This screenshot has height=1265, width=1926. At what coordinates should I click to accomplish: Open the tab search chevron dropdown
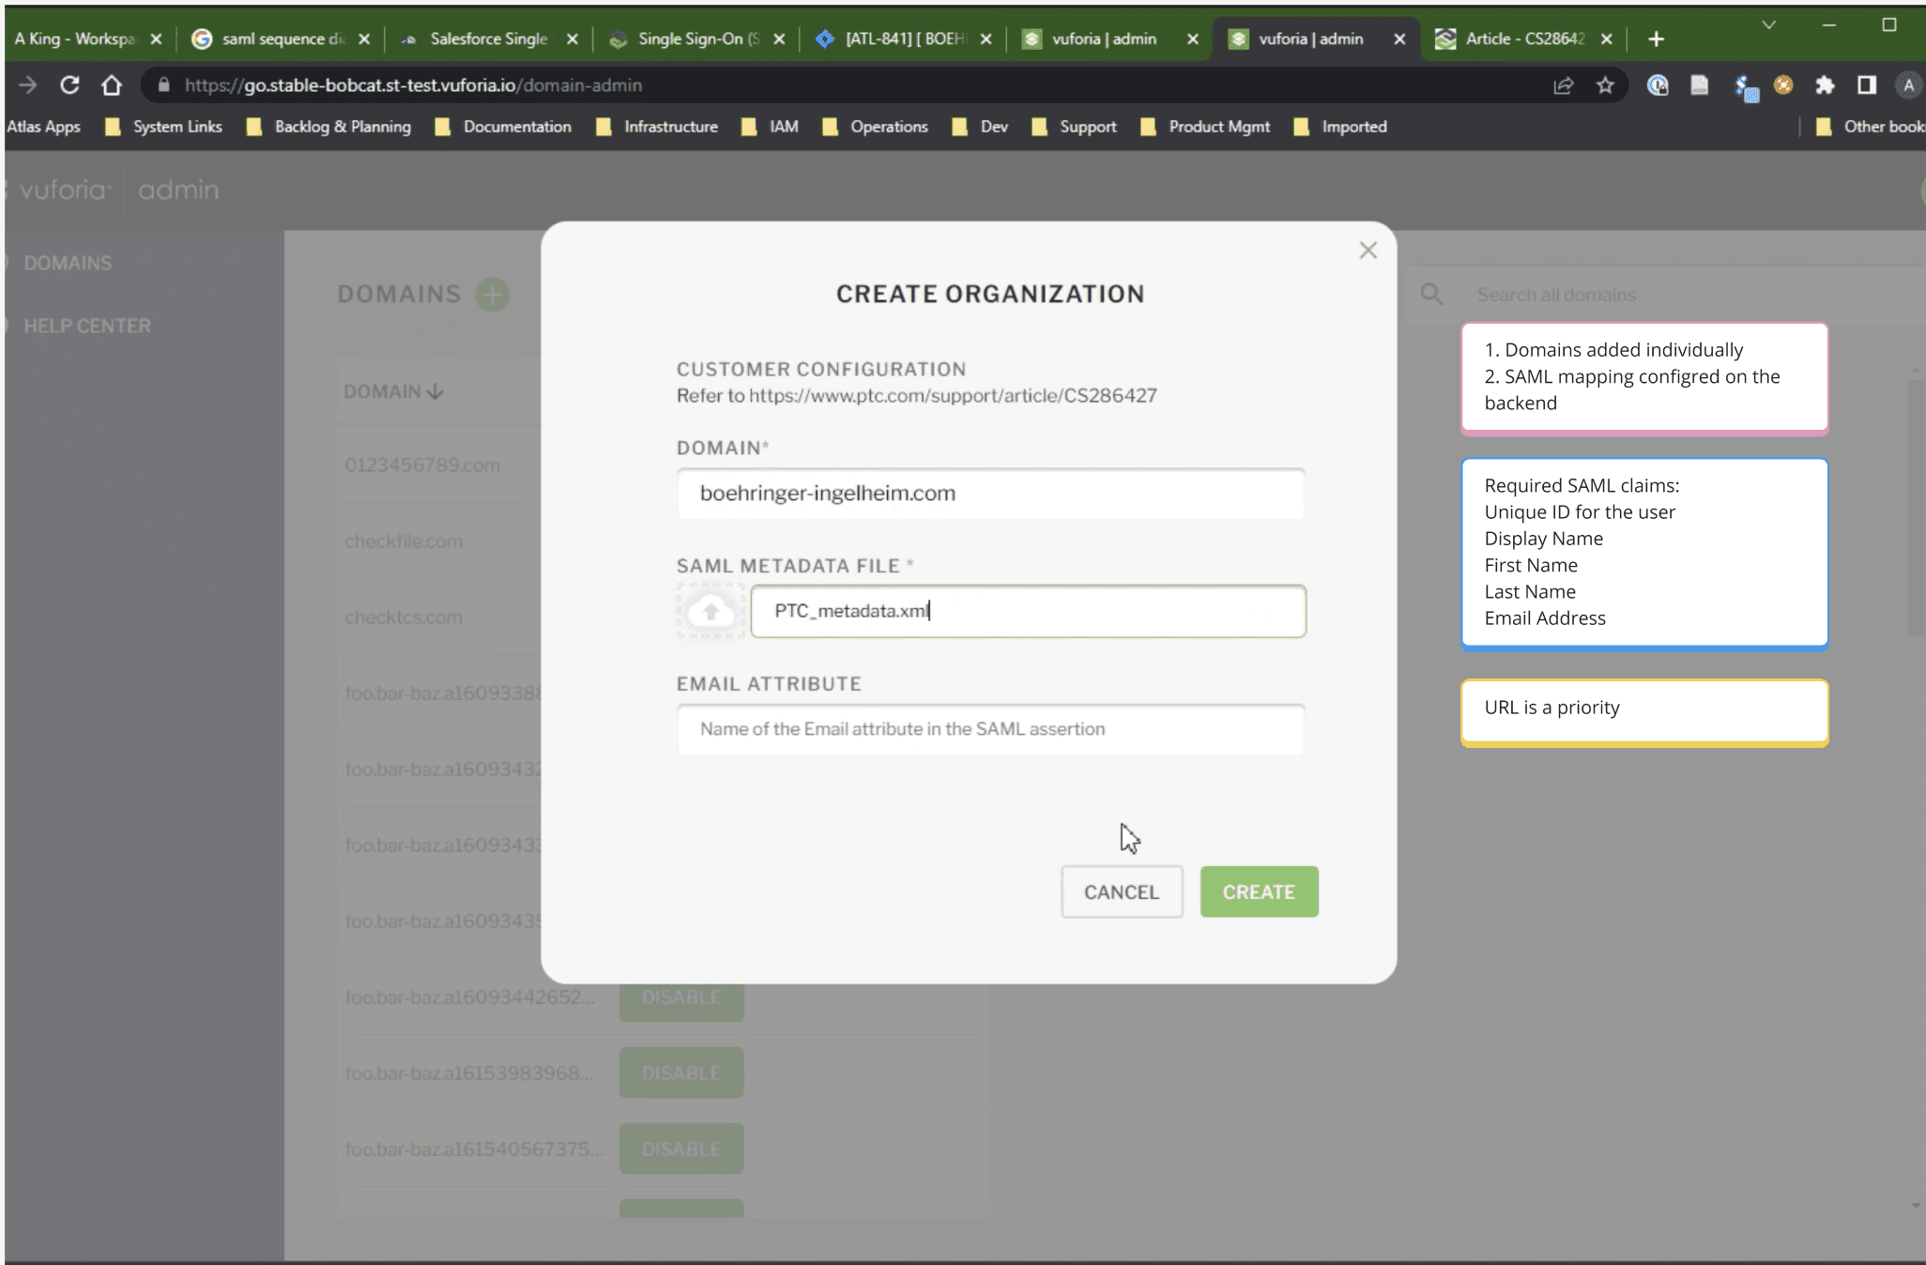(1768, 25)
